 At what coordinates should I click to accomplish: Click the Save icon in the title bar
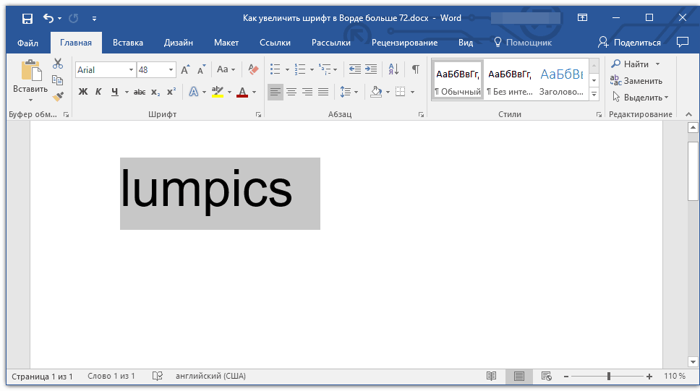27,18
